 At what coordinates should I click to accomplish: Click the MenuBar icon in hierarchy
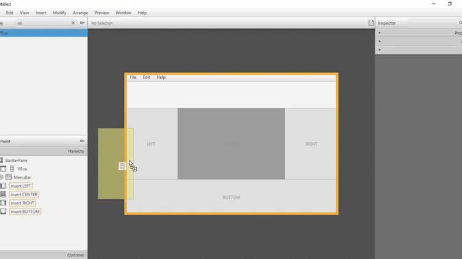click(x=9, y=177)
